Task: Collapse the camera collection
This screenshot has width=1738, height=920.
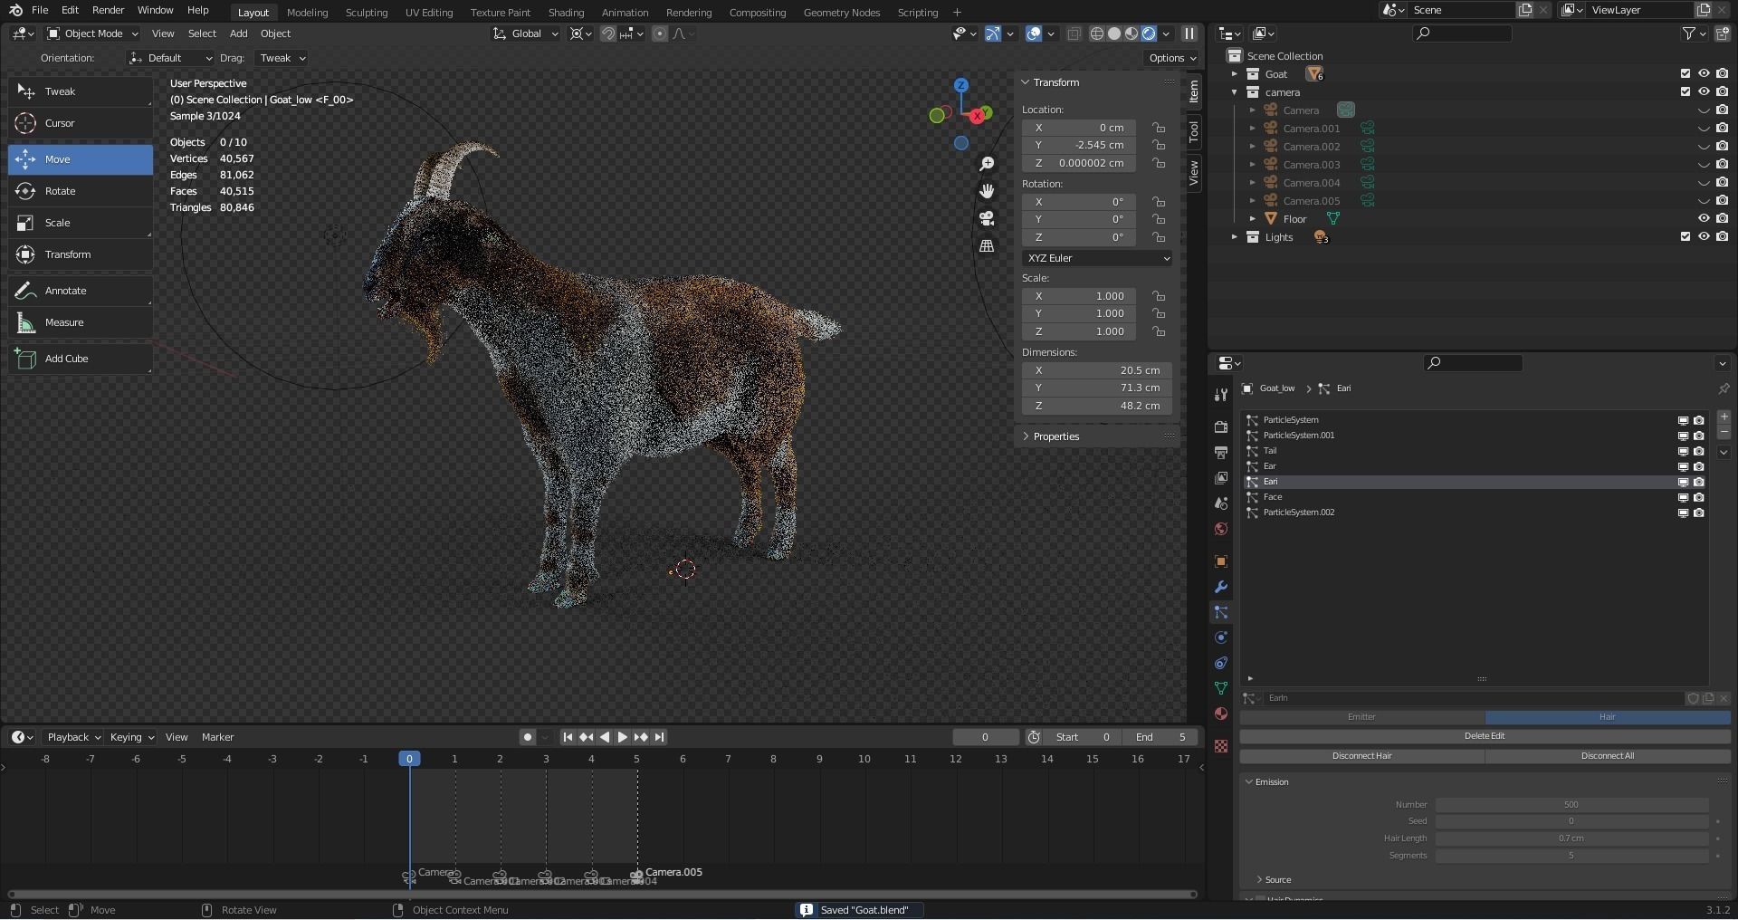Action: click(1234, 92)
